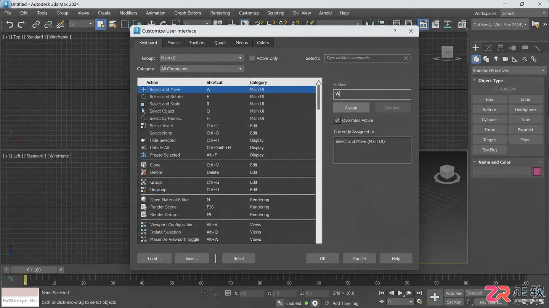Open the Group dropdown showing Main UI

202,58
